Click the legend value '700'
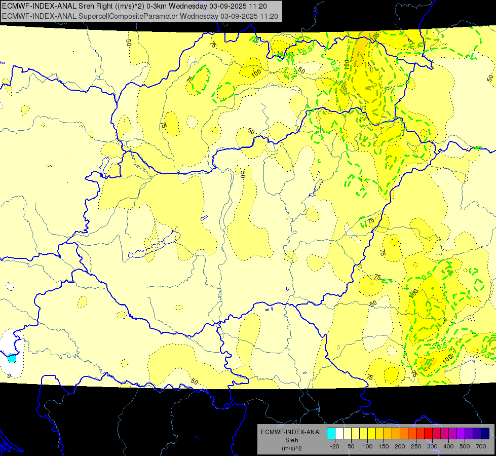This screenshot has width=496, height=456. coord(481,446)
